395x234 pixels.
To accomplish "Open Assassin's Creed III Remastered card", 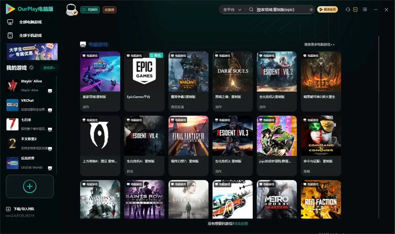I will [100, 199].
